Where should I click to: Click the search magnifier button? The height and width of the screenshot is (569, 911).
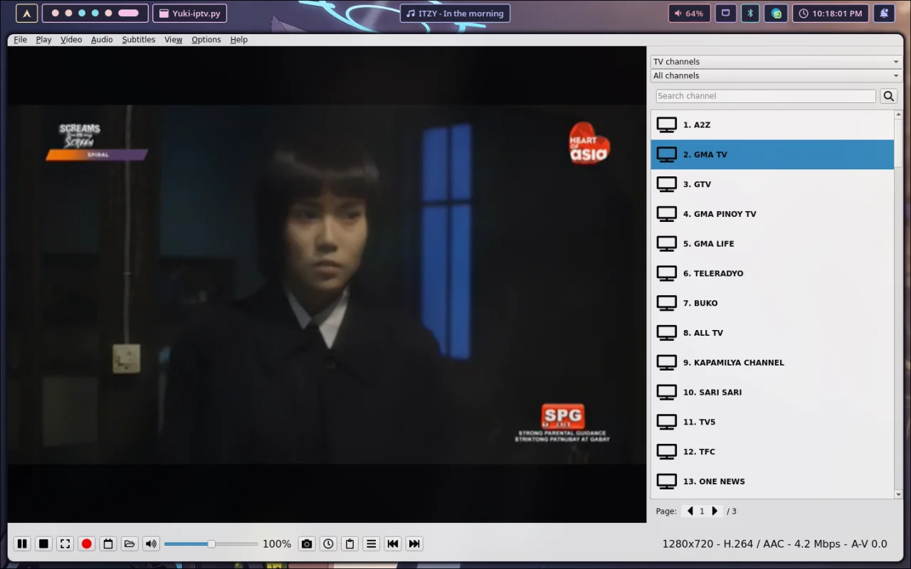pyautogui.click(x=889, y=96)
